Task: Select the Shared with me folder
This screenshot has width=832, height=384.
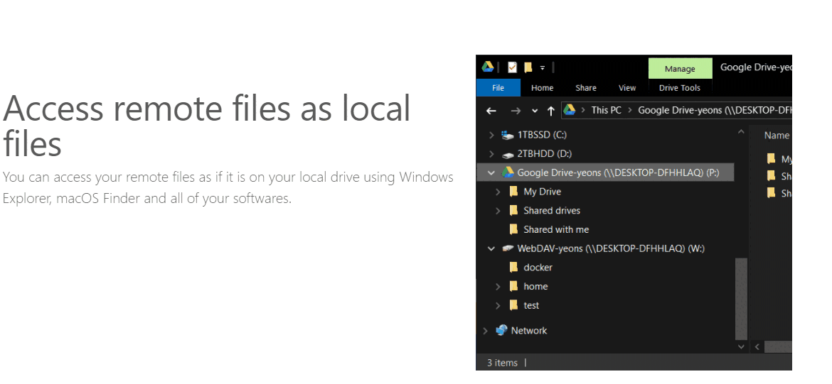Action: (556, 230)
